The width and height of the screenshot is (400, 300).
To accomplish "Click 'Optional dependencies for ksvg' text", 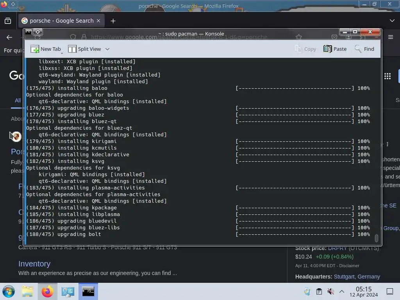I will tap(73, 168).
